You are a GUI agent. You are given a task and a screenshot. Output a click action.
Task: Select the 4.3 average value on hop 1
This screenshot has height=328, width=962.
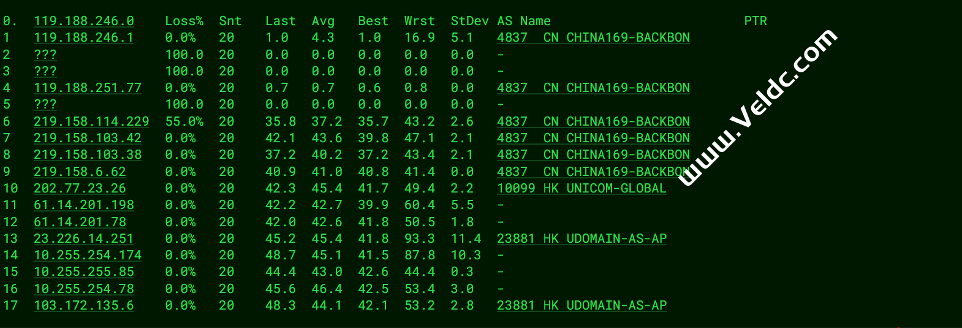pos(323,37)
